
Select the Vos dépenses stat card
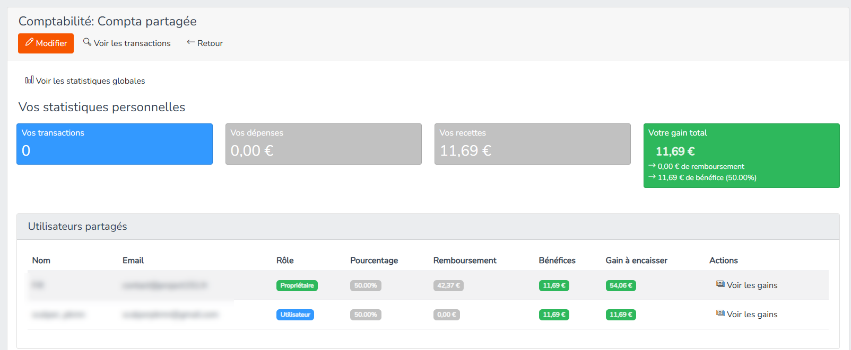(x=323, y=144)
